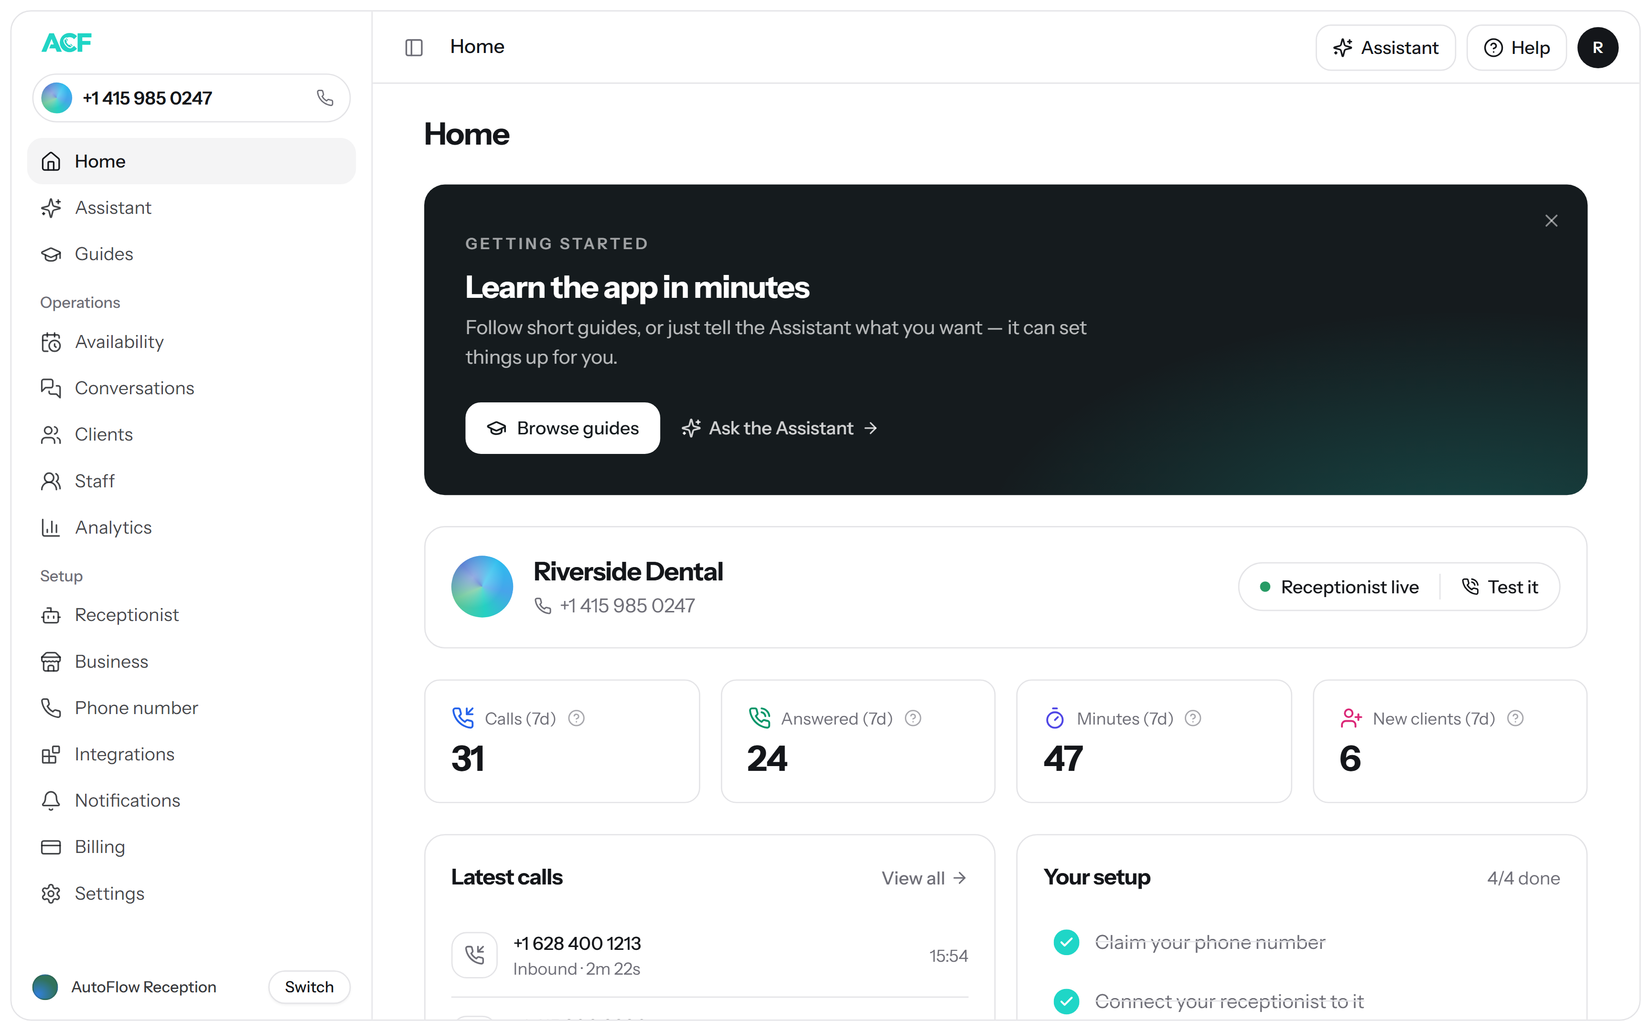
Task: Open Conversations page
Action: pos(191,388)
